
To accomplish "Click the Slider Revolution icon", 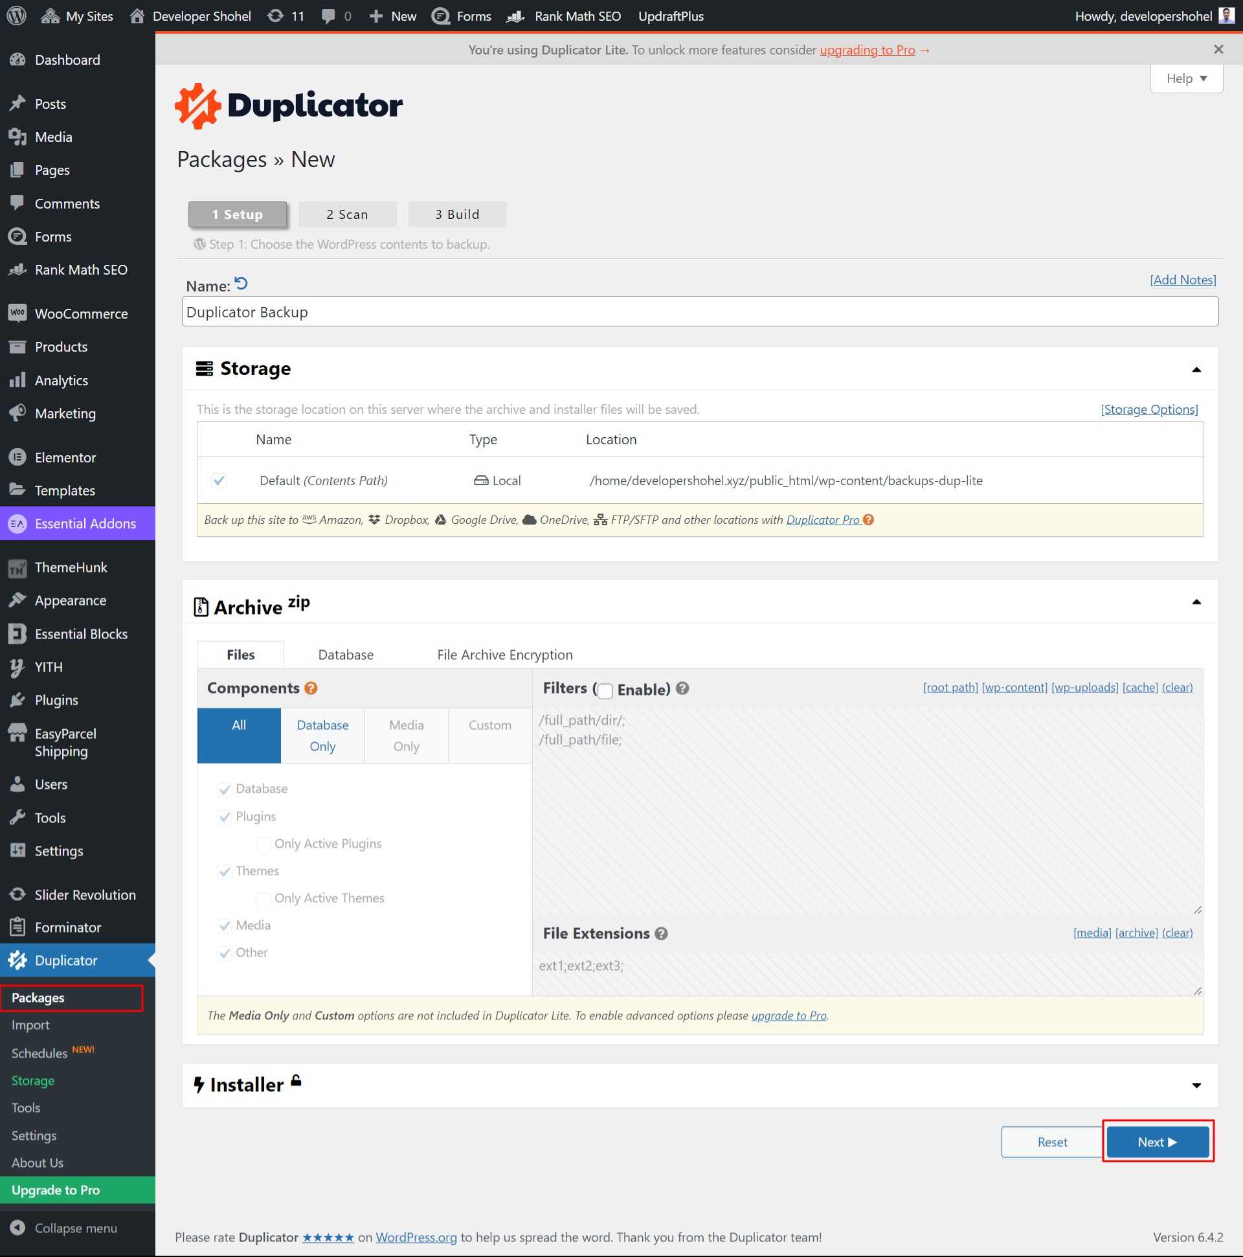I will (17, 894).
